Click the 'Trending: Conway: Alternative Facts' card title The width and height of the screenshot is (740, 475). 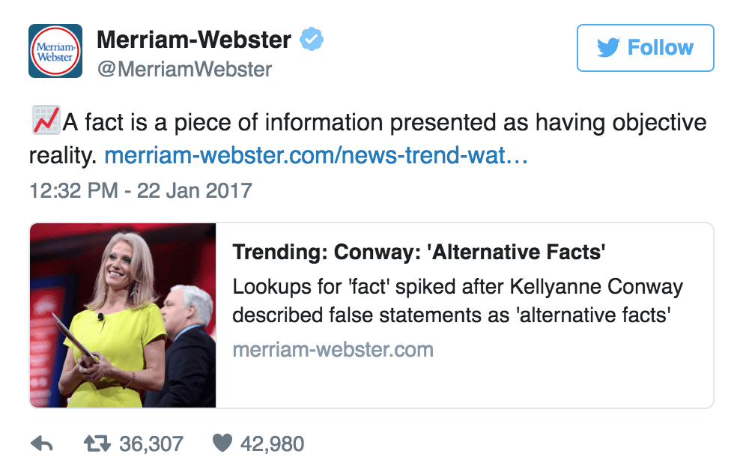[418, 252]
